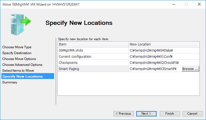Close the wizard window
Image resolution: width=206 pixels, height=120 pixels.
(x=199, y=4)
